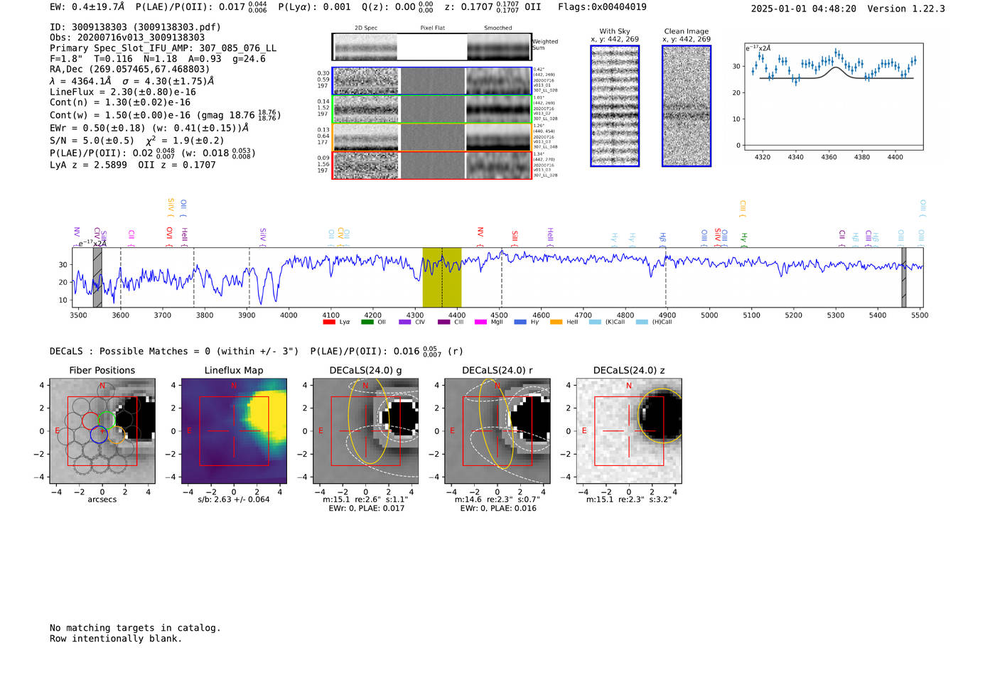Click the Clean Image panel

pos(686,106)
